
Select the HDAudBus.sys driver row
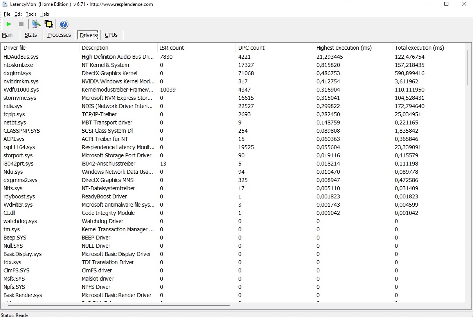(21, 57)
